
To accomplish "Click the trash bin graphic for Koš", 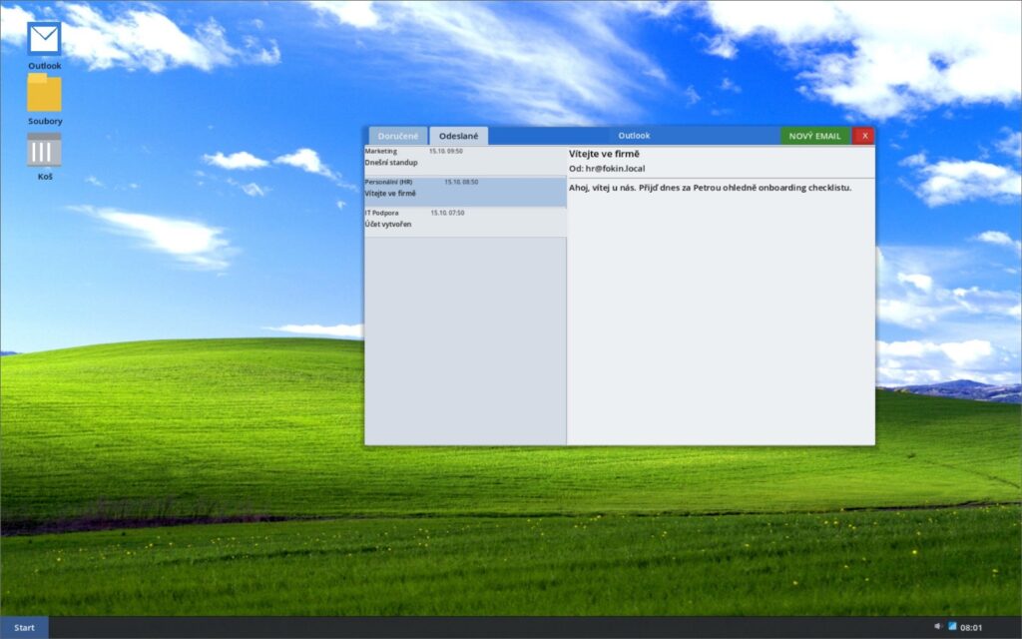I will click(44, 148).
